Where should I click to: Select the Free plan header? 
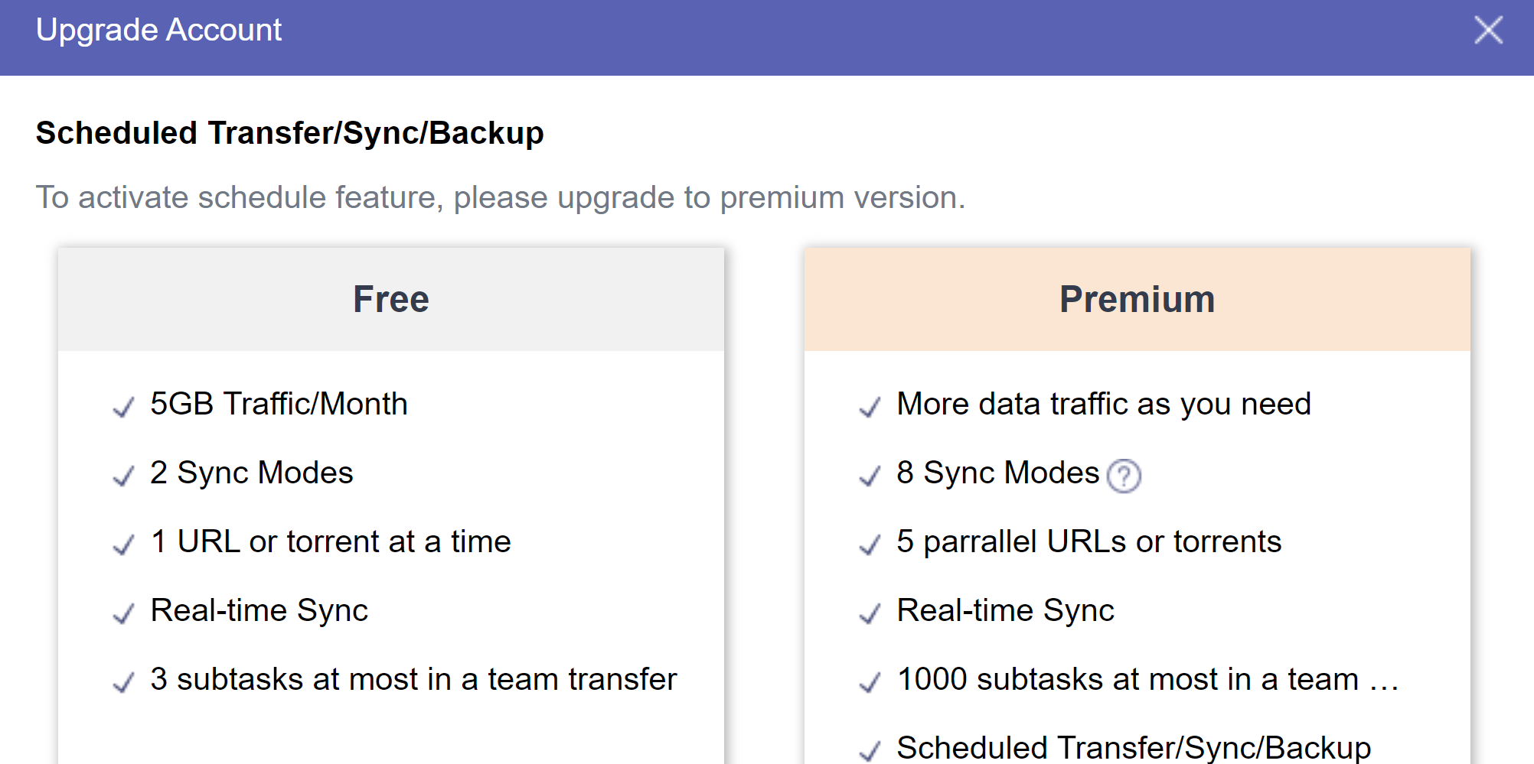click(390, 299)
